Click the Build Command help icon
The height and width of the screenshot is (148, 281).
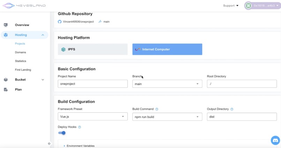pos(157,109)
